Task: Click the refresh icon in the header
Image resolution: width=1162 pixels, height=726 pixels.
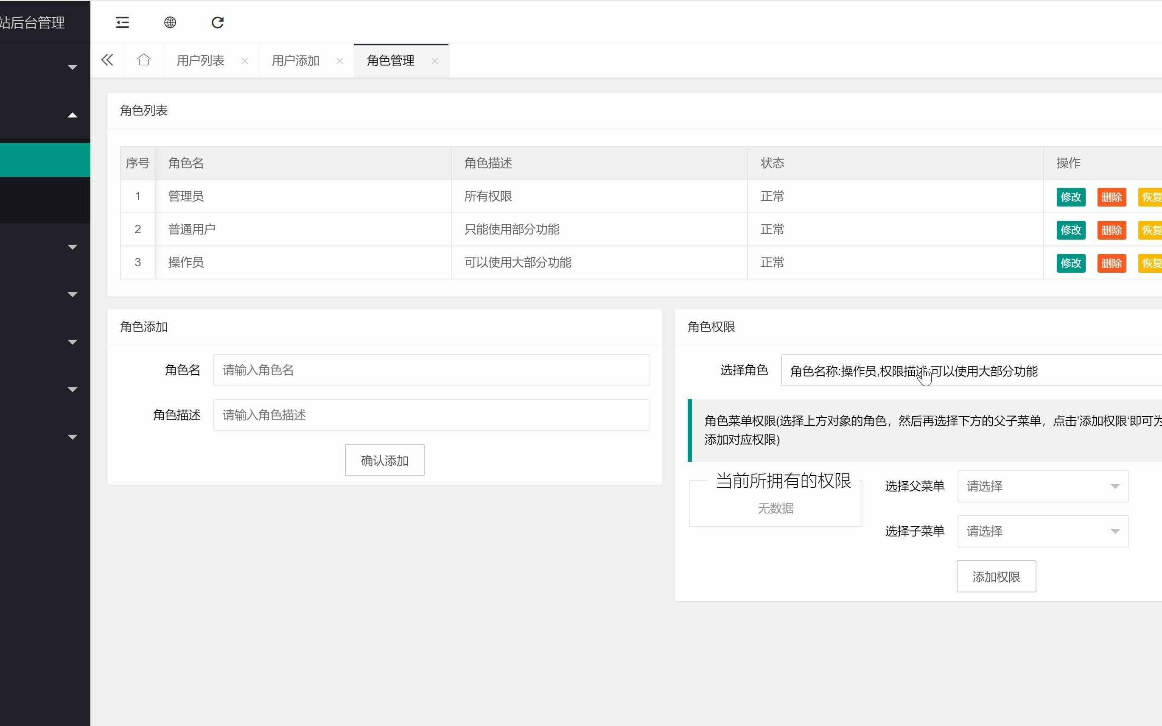Action: click(x=218, y=22)
